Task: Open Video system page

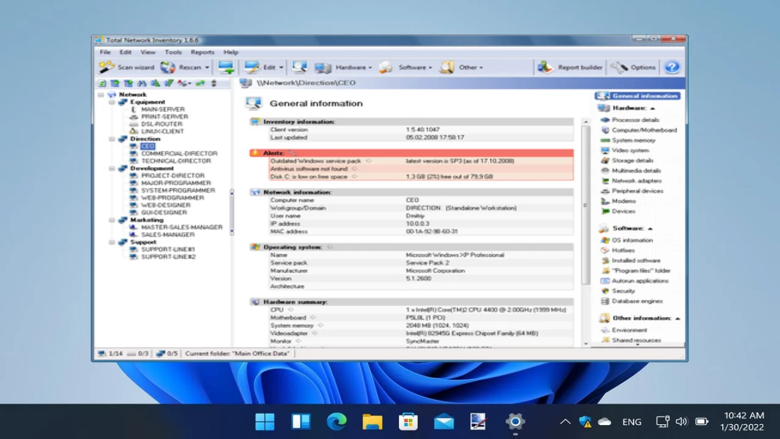Action: (x=630, y=151)
